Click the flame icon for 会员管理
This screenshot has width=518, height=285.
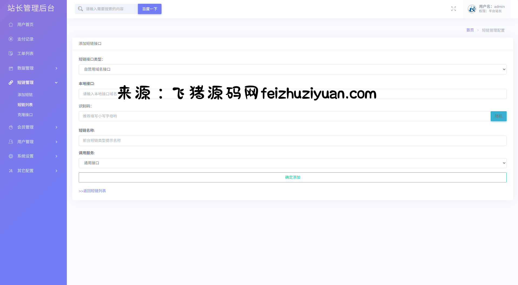coord(11,127)
